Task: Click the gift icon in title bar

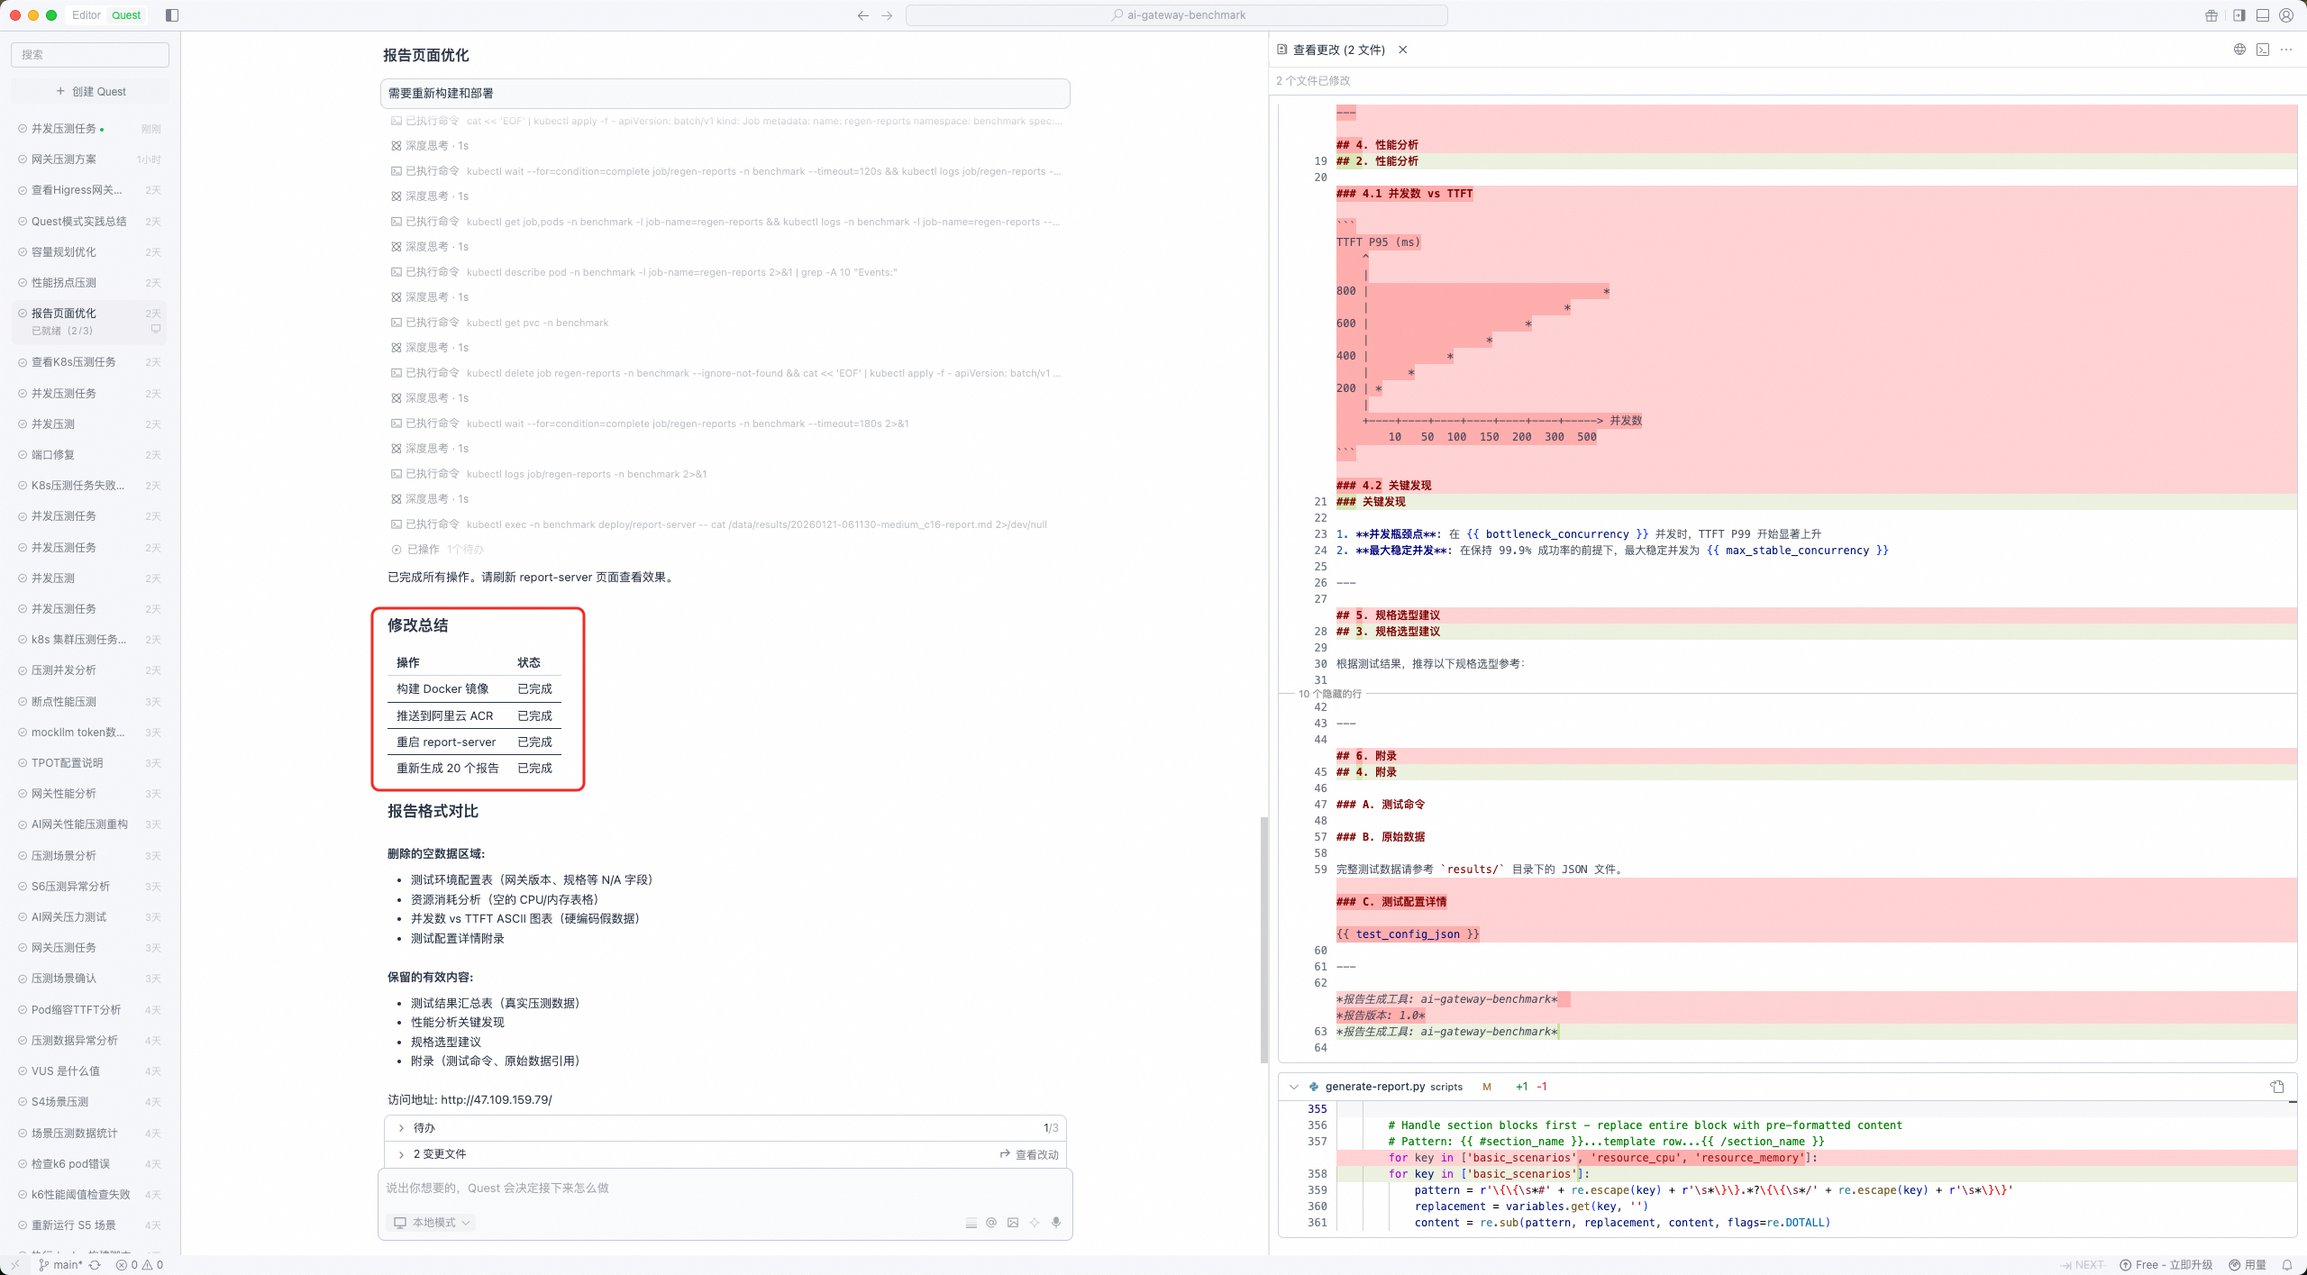Action: 2211,15
